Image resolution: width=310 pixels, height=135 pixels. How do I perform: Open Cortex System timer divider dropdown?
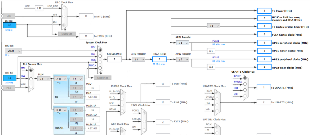click(213, 26)
